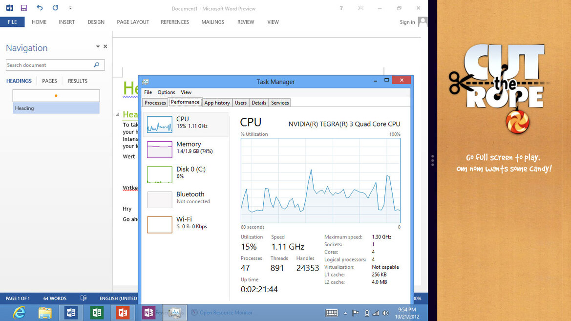
Task: Click the Word Help question mark icon
Action: pyautogui.click(x=341, y=8)
